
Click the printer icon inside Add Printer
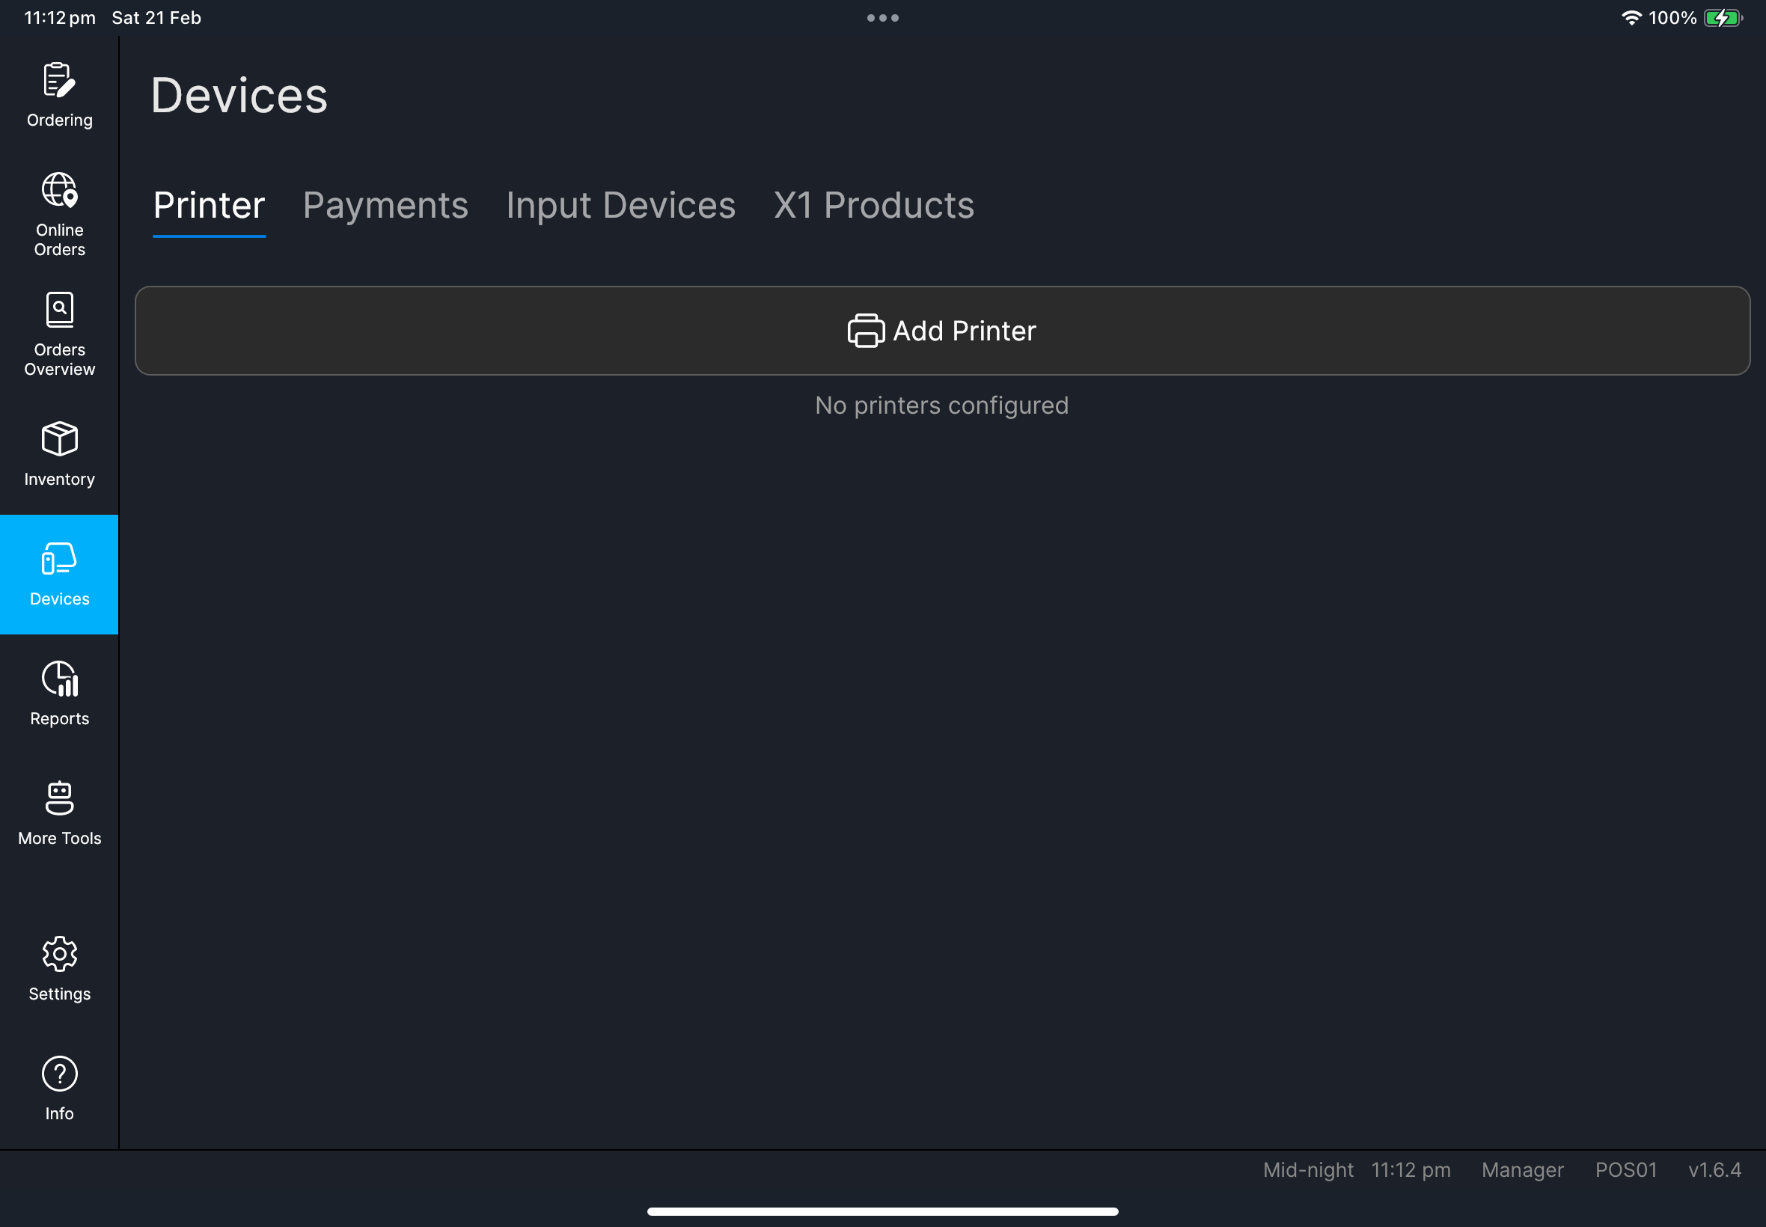point(865,331)
